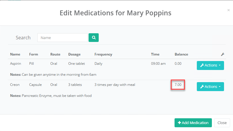Screen dimensions: 233x131
Task: Click wrench icon on Aspirin Actions button
Action: (x=202, y=65)
